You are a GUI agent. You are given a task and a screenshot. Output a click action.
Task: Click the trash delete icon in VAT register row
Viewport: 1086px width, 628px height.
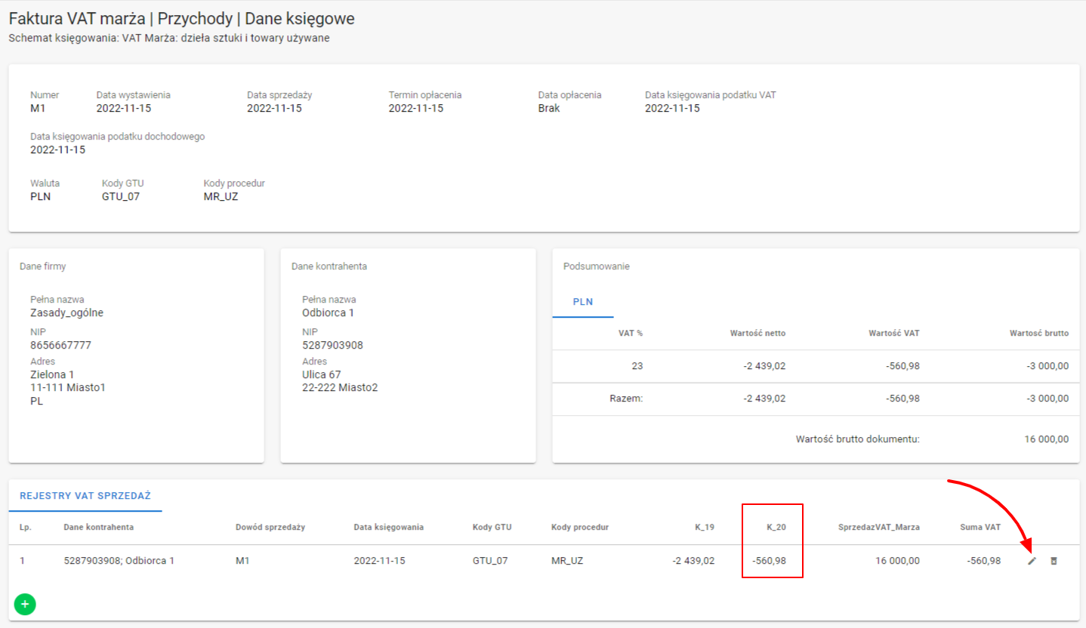(x=1054, y=561)
